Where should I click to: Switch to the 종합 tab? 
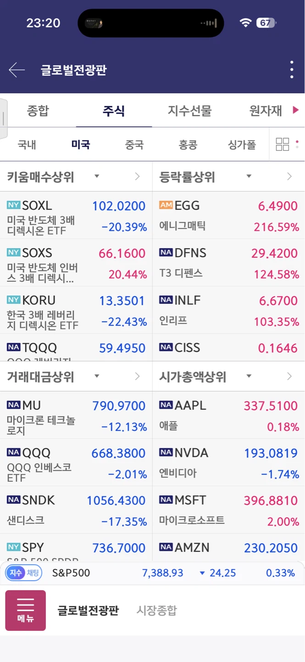coord(38,111)
